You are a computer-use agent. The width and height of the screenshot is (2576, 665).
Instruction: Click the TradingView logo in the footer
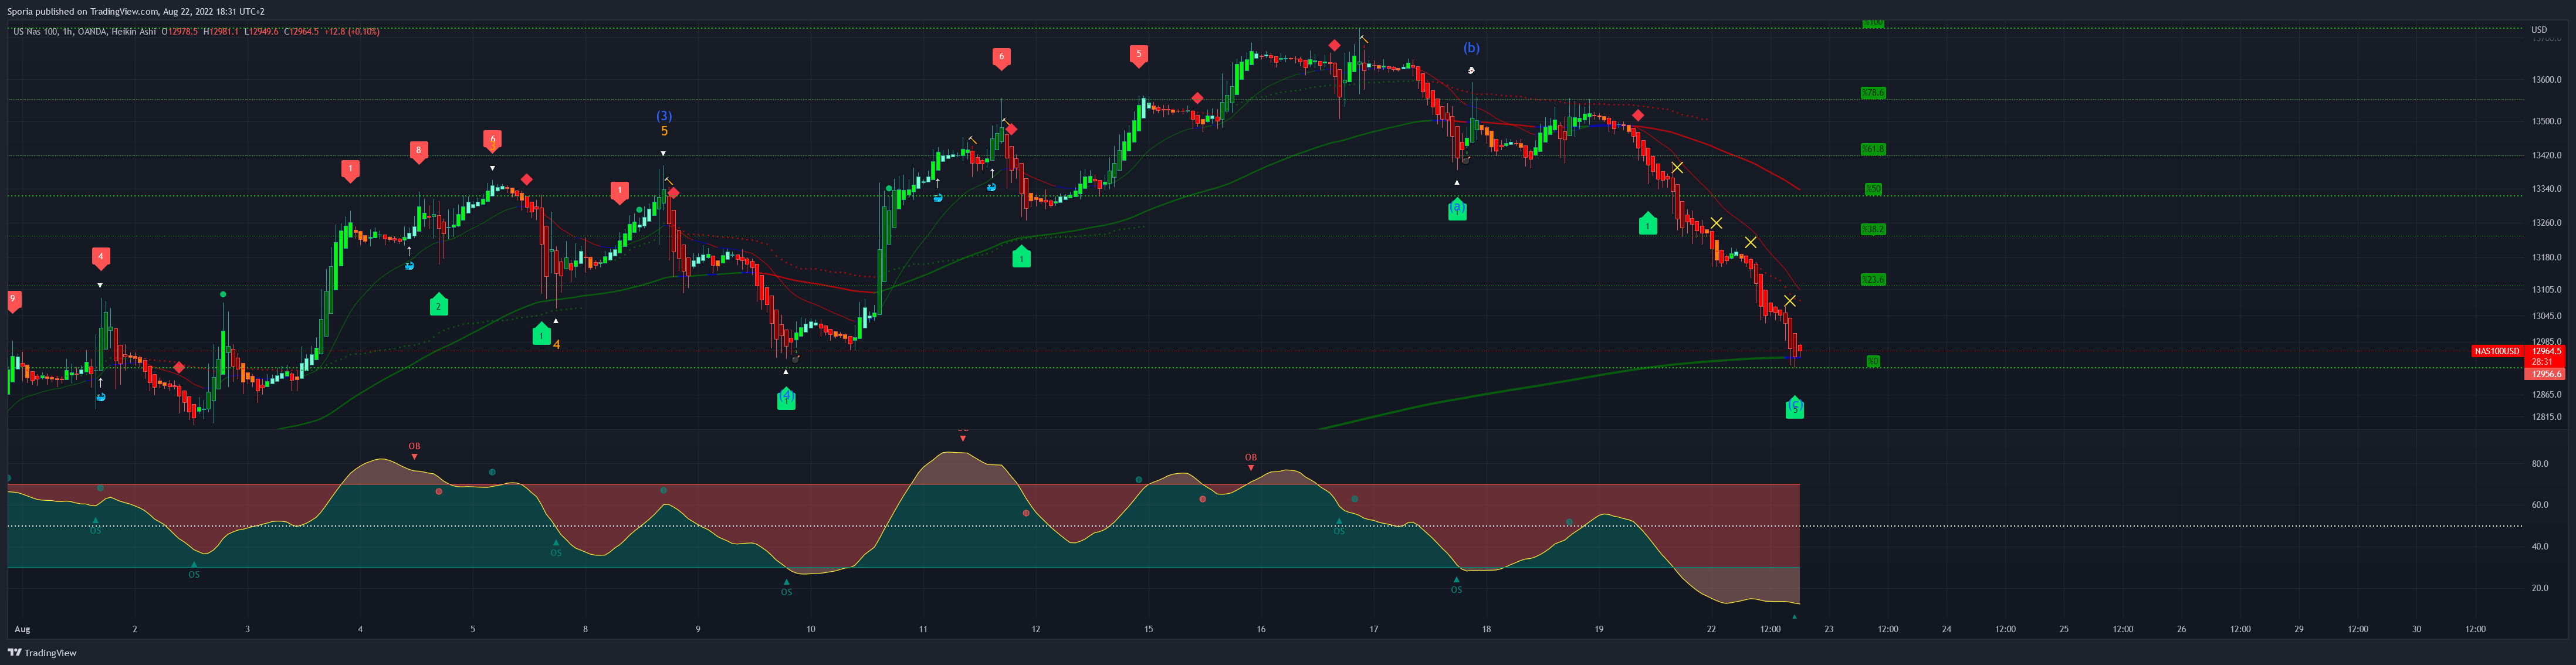coord(42,653)
